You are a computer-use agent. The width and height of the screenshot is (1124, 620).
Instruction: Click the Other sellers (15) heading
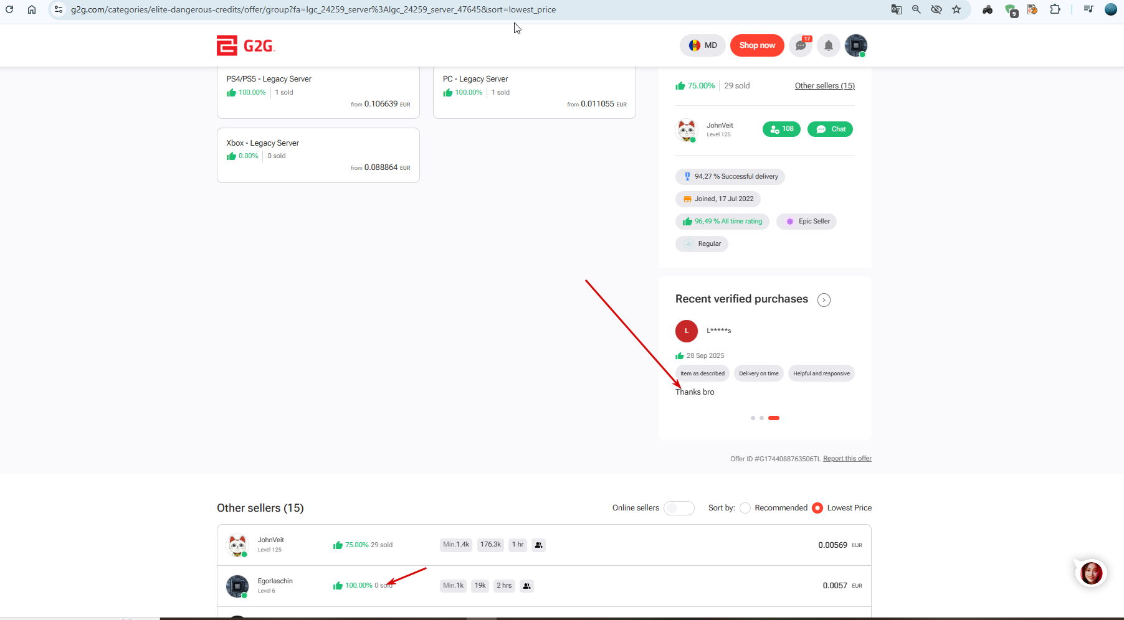[260, 508]
